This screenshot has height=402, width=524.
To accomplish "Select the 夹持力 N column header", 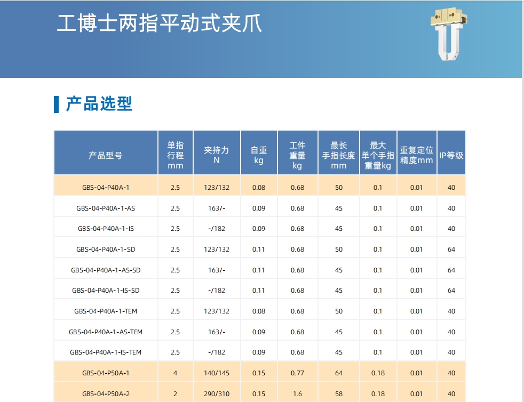I will click(217, 155).
